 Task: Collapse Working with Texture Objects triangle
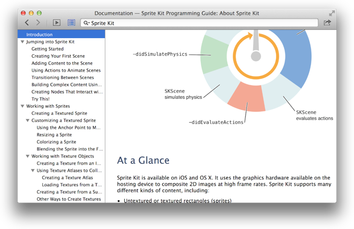28,156
